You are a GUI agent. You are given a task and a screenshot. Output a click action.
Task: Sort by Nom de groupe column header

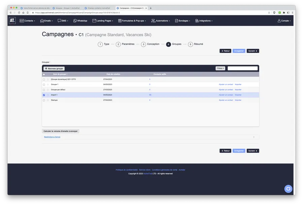60,74
